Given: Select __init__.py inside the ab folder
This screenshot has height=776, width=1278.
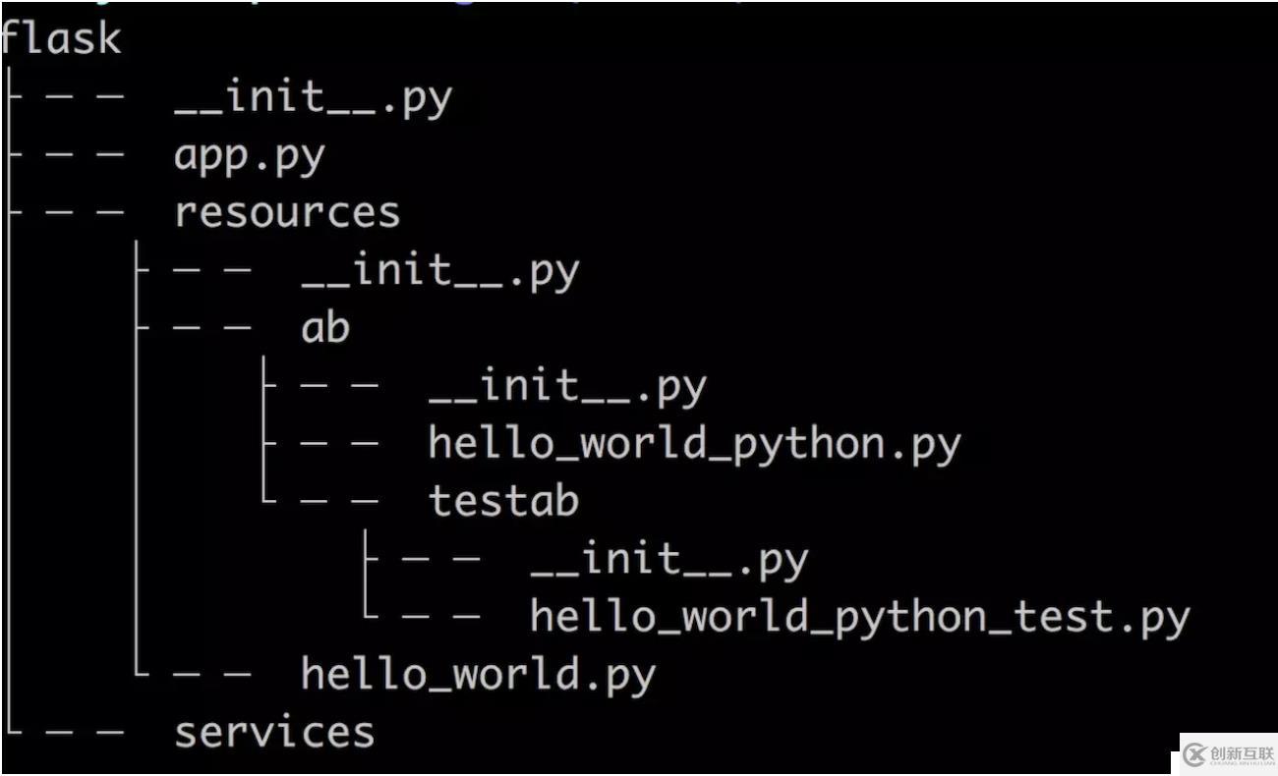Looking at the screenshot, I should click(567, 388).
